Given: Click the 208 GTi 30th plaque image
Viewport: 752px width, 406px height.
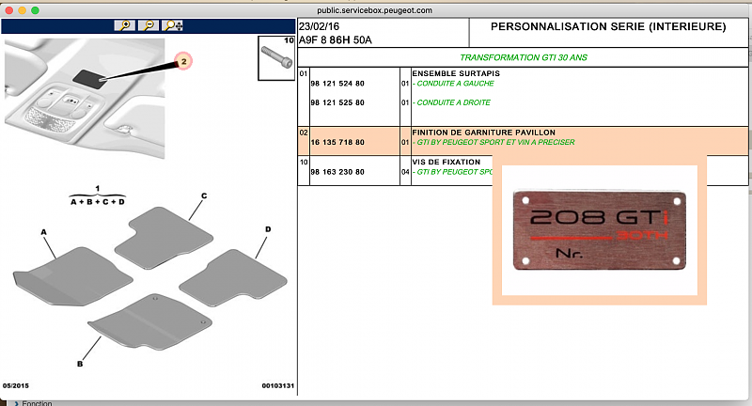Looking at the screenshot, I should coord(600,230).
